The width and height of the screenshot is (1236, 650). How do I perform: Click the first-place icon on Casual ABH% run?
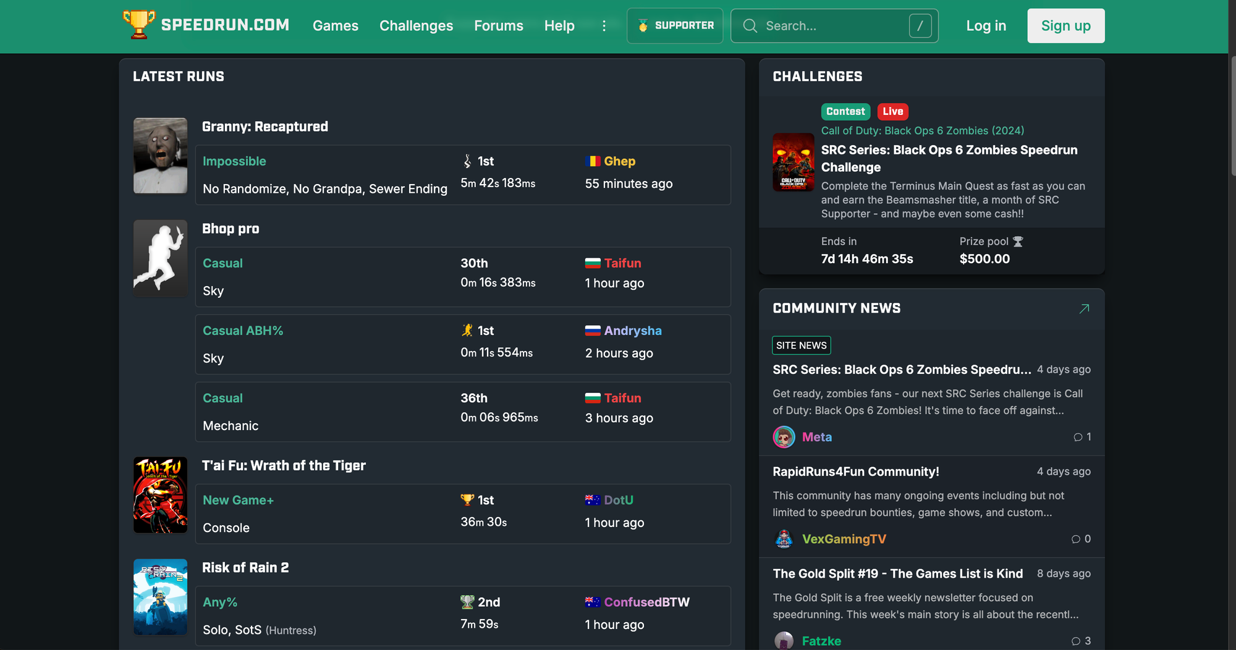467,331
